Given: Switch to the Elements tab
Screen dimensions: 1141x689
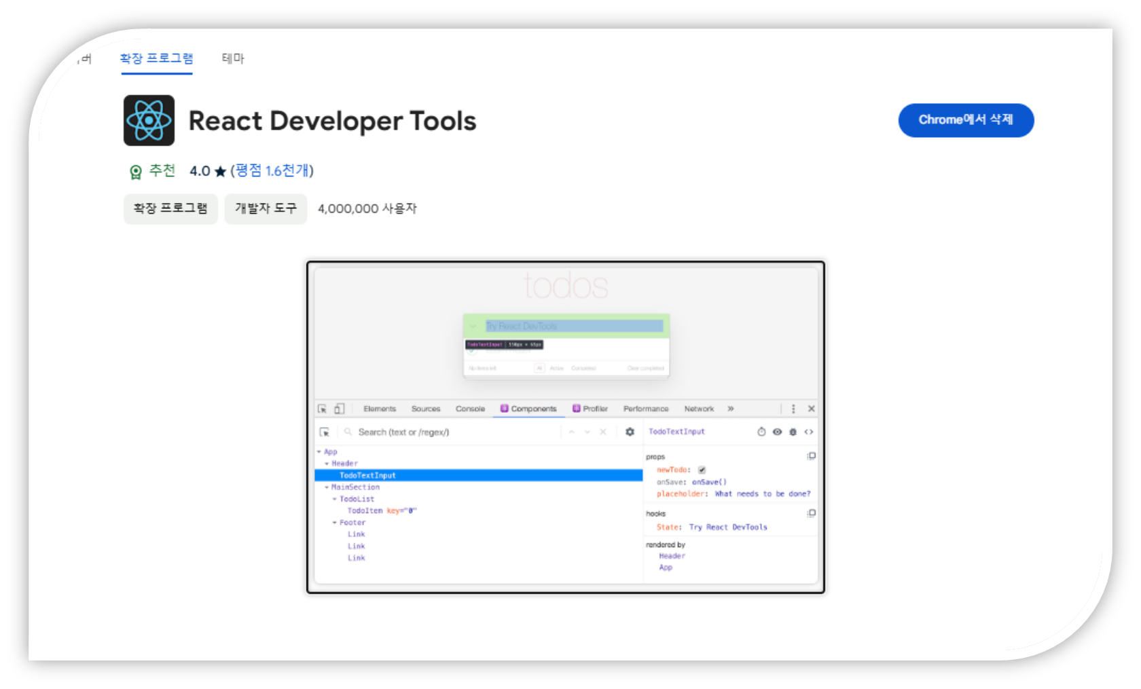Looking at the screenshot, I should point(380,409).
